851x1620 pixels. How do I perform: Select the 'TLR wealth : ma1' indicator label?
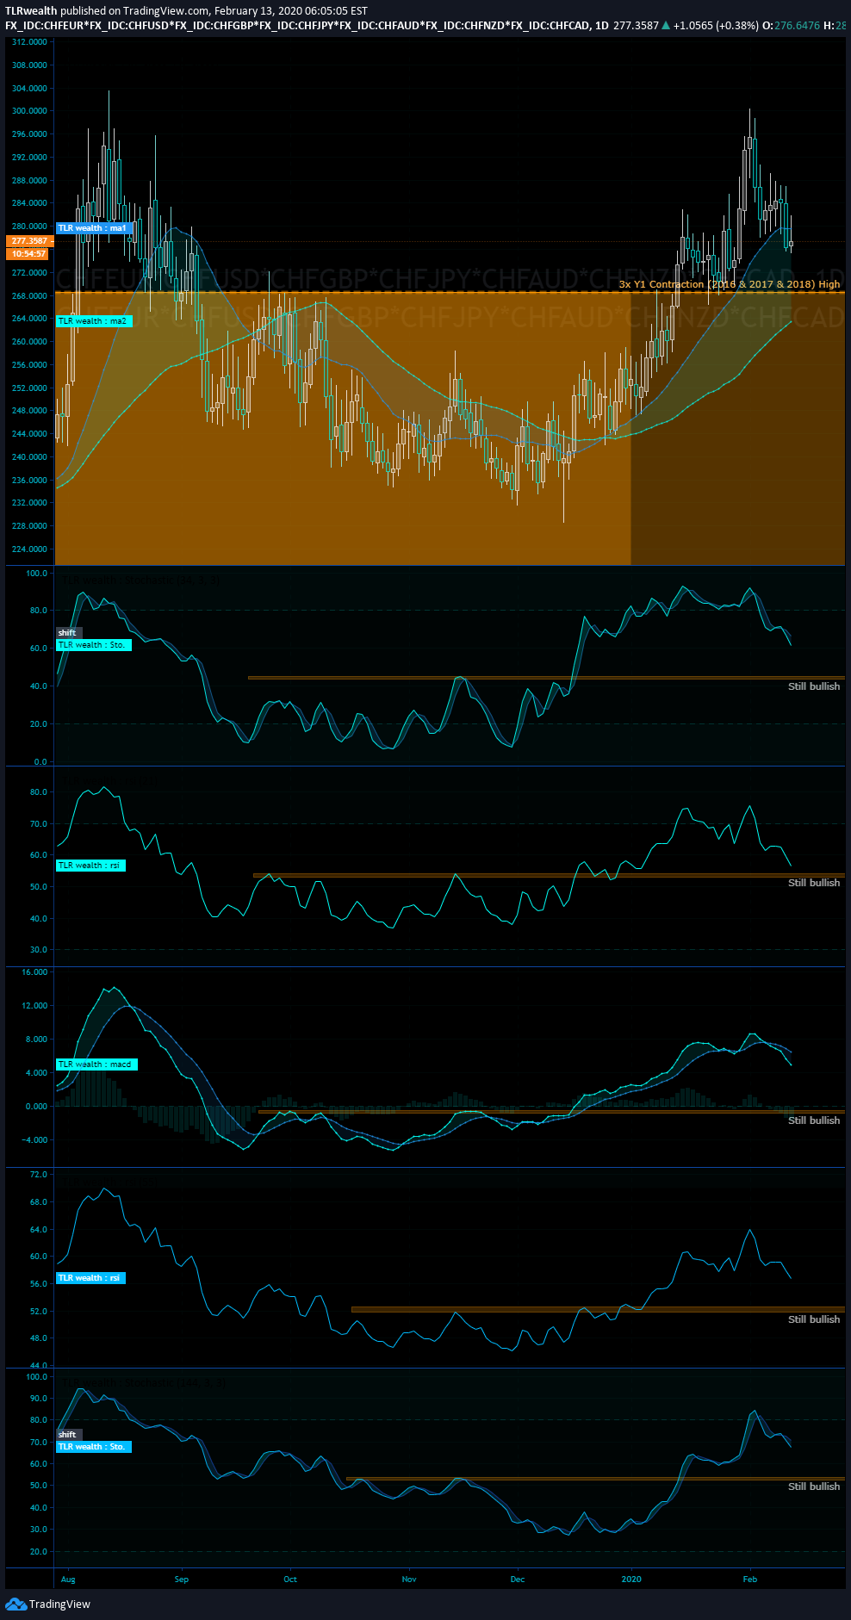94,228
